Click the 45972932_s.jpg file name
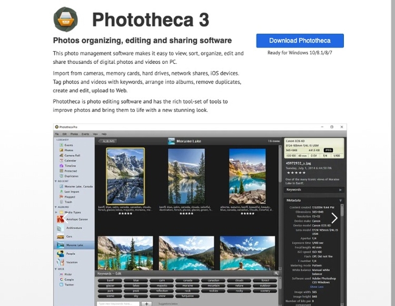 pos(298,163)
